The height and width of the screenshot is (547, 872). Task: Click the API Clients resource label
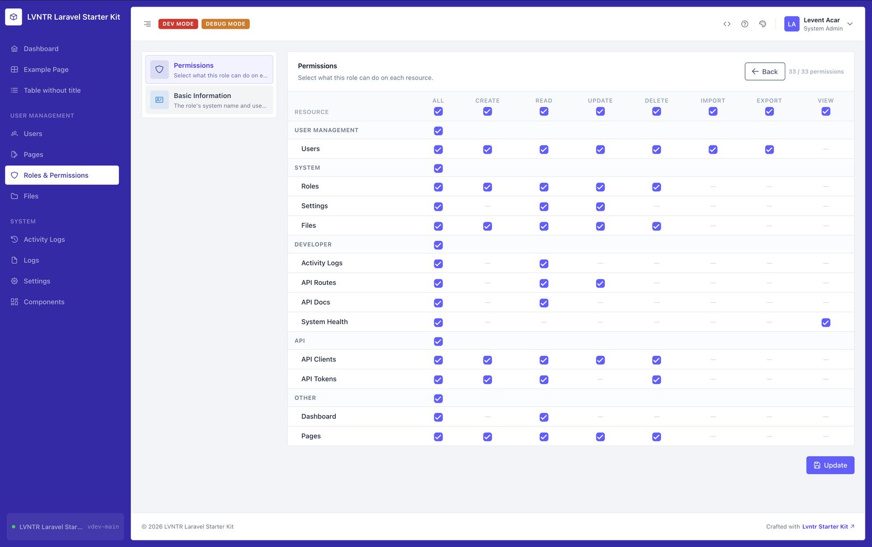[x=319, y=360]
